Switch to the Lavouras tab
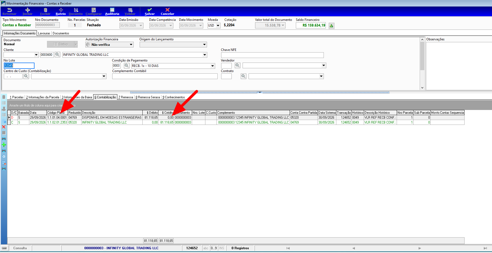 [44, 33]
